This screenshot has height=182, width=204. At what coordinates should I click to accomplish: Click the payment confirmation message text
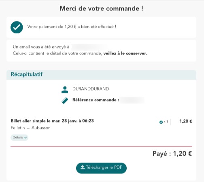click(72, 27)
